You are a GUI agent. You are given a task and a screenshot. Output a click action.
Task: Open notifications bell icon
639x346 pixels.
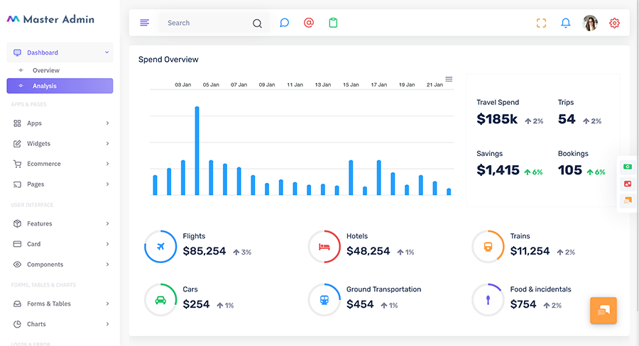pyautogui.click(x=566, y=23)
